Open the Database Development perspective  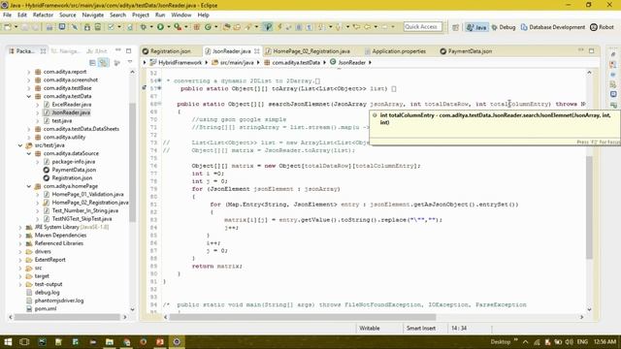[x=552, y=27]
